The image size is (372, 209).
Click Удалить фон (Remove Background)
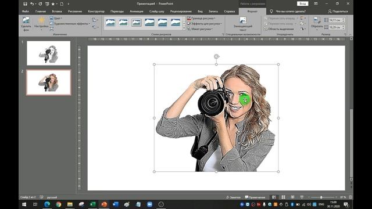click(x=26, y=24)
